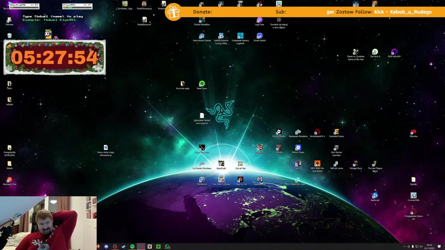Open WhatsApp from the taskbar
445x250 pixels.
click(167, 247)
